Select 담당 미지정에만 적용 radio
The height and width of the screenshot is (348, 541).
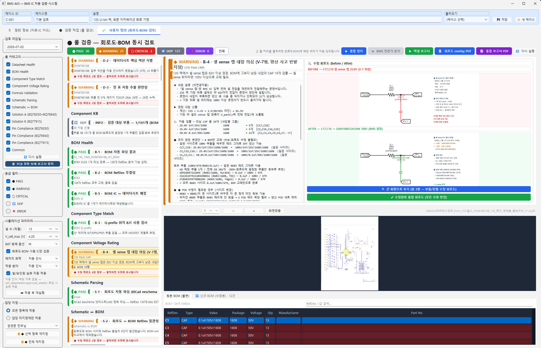(x=8, y=318)
